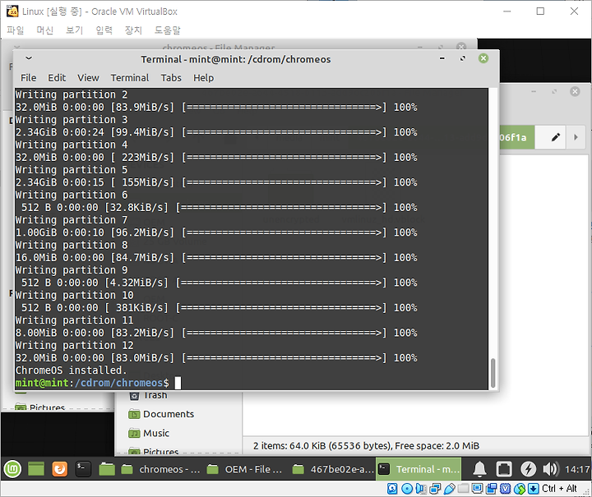This screenshot has width=592, height=497.
Task: Click the Ctrl + Alt host key indicator
Action: tap(559, 489)
